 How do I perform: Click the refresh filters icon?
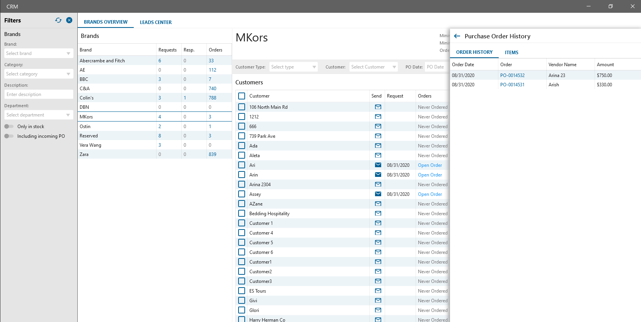(58, 20)
